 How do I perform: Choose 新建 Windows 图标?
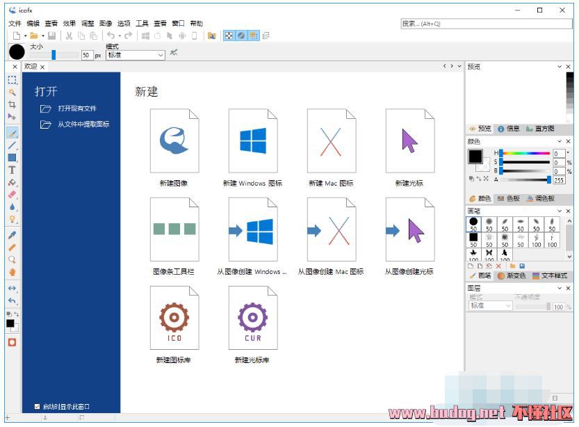point(252,149)
